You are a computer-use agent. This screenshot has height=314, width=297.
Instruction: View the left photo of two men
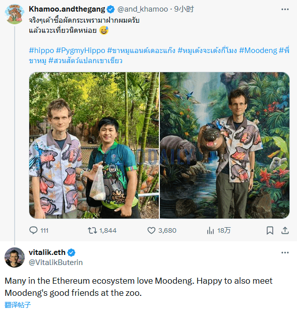coord(94,145)
